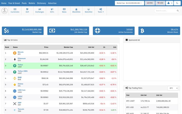Open the Ethereum coin link
The width and height of the screenshot is (182, 114).
pos(21,59)
